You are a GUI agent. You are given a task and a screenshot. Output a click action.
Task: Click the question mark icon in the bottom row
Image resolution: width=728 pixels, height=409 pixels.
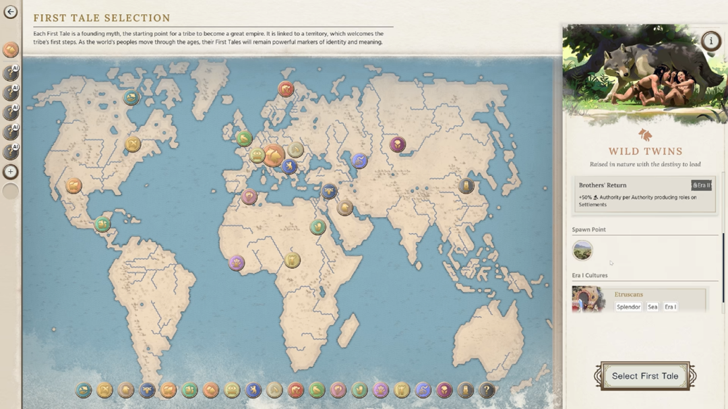coord(487,390)
